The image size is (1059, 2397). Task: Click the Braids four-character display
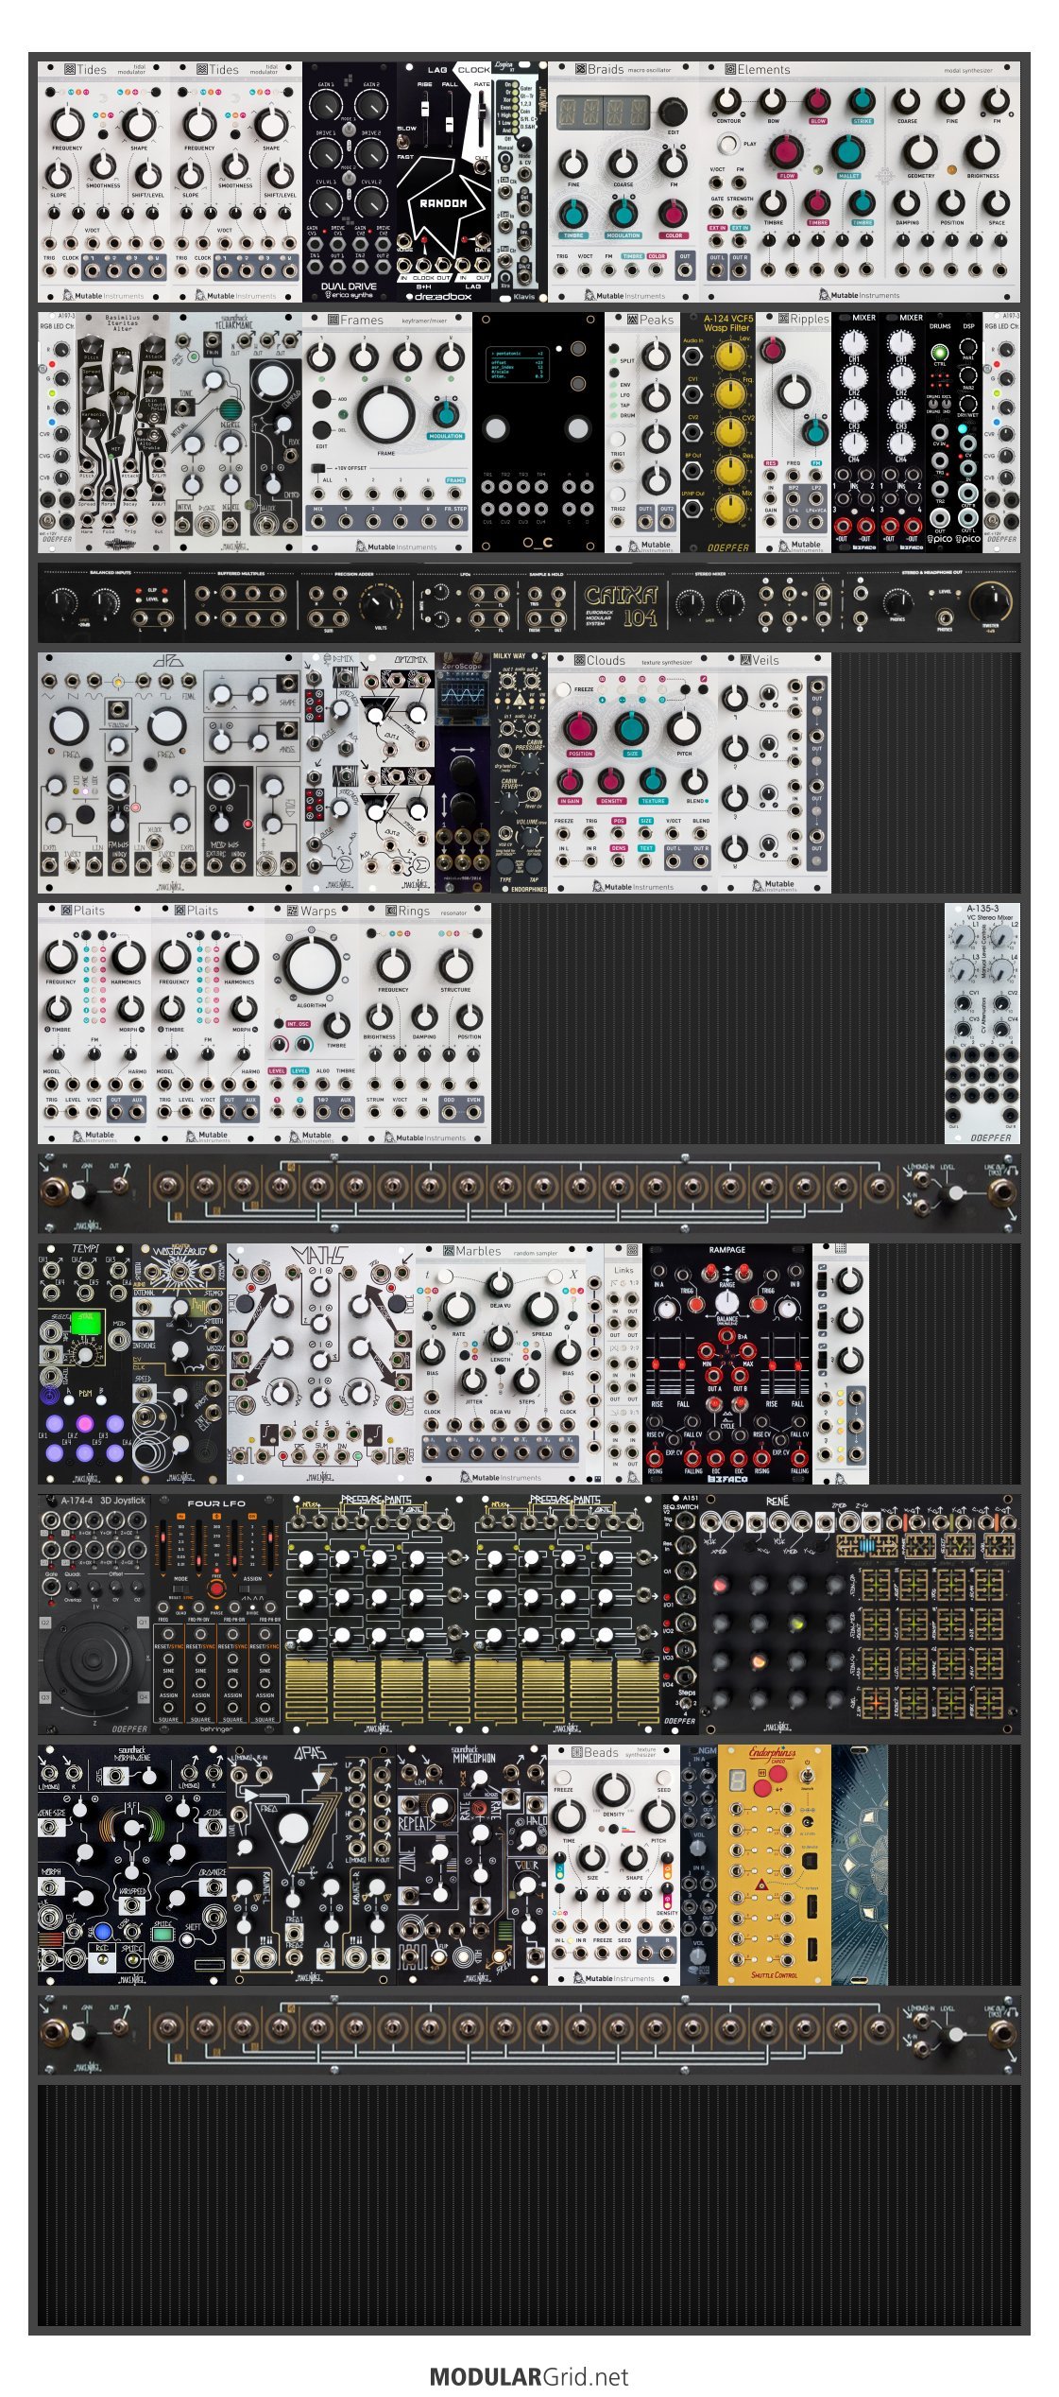(602, 113)
